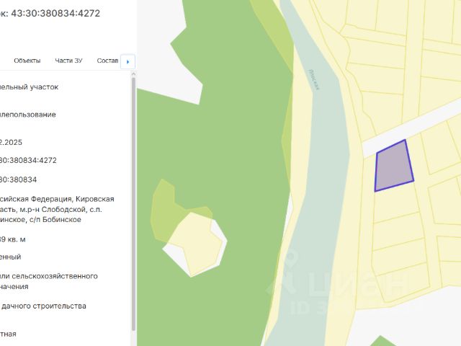Open the Объекты tab
Screen dimensions: 461x346
[27, 61]
